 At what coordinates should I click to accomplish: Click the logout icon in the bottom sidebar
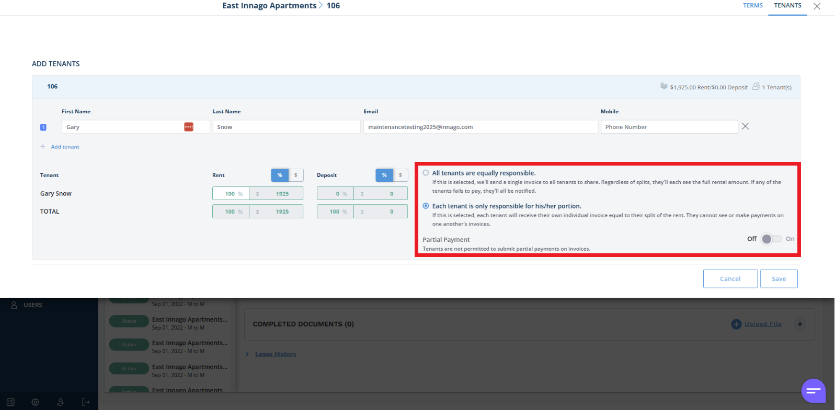86,402
